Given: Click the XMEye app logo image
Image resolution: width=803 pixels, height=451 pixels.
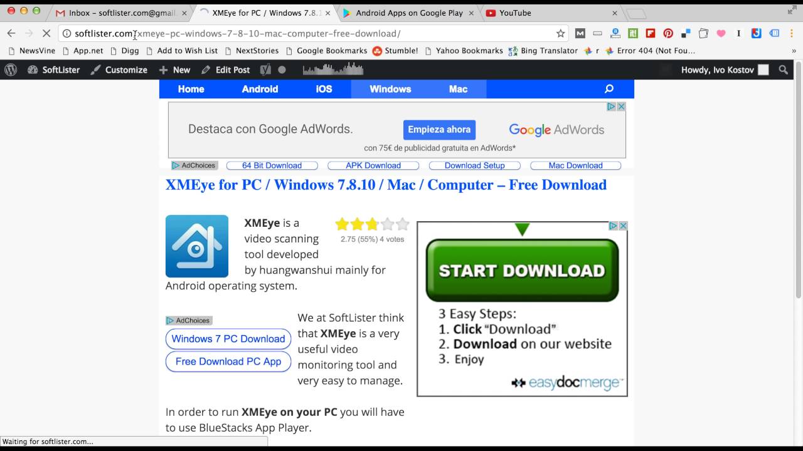Looking at the screenshot, I should (197, 246).
